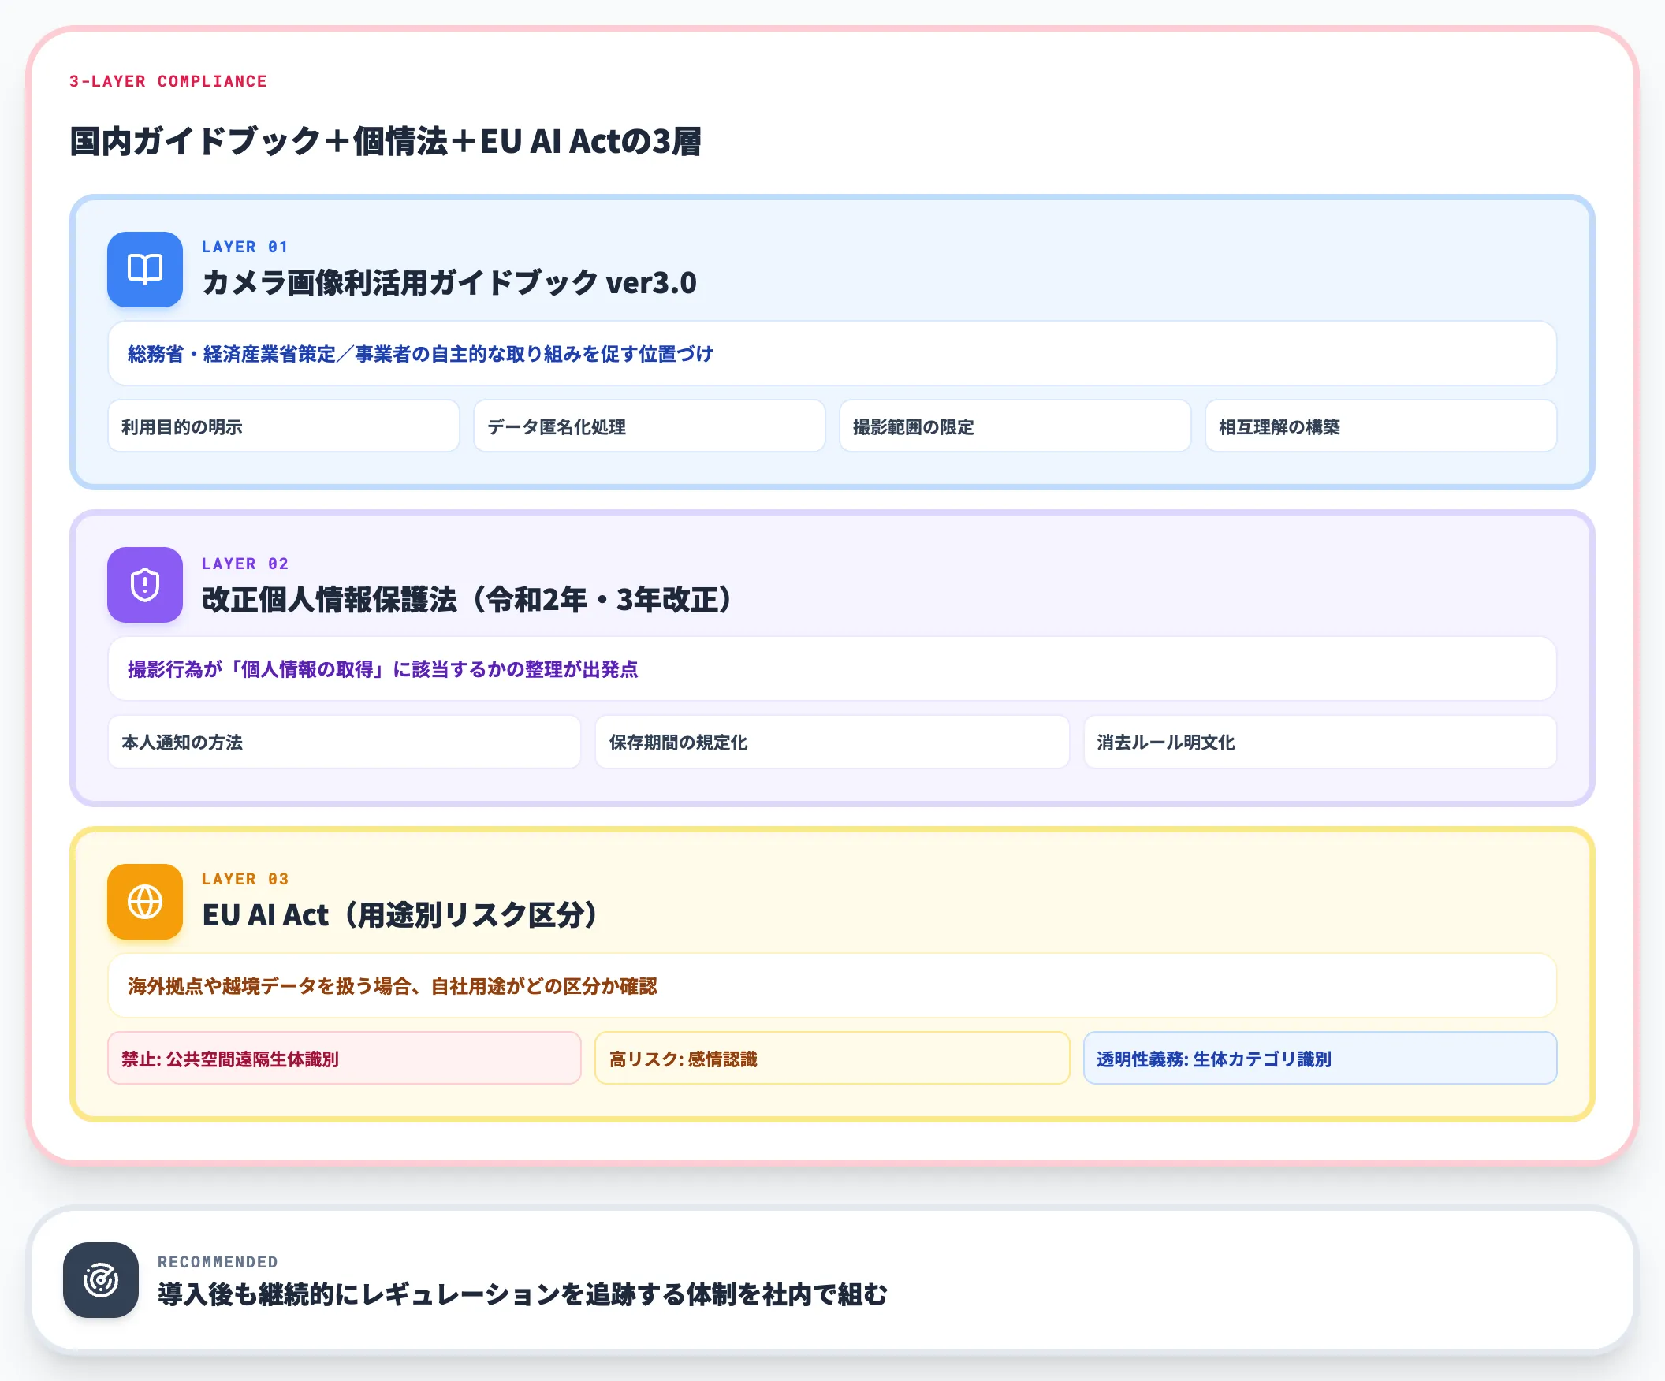Click the main title 国内ガイドブック＋個情法＋EU AI Actの3層
Viewport: 1665px width, 1381px height.
(386, 141)
